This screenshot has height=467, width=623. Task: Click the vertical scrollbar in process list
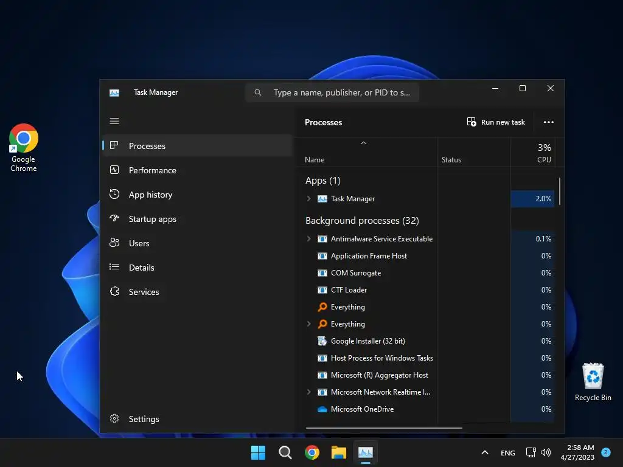560,192
